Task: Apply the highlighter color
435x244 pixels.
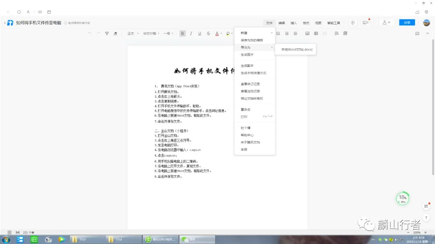Action: (x=228, y=33)
